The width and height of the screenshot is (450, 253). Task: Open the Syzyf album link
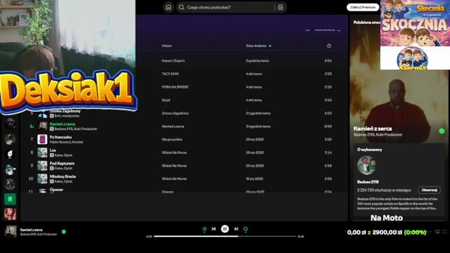166,100
